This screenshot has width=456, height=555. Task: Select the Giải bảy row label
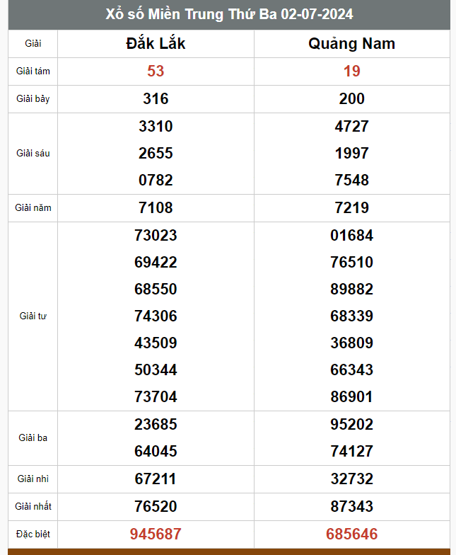(33, 99)
